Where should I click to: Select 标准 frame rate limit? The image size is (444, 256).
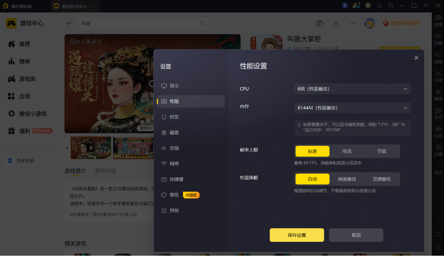coord(312,151)
